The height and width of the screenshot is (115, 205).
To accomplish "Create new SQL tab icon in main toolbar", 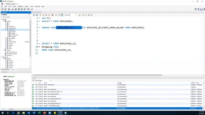I will pyautogui.click(x=3, y=9).
